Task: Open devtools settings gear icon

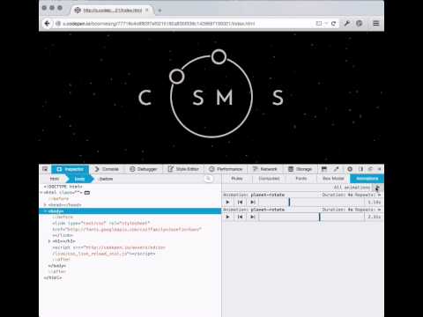Action: 350,169
